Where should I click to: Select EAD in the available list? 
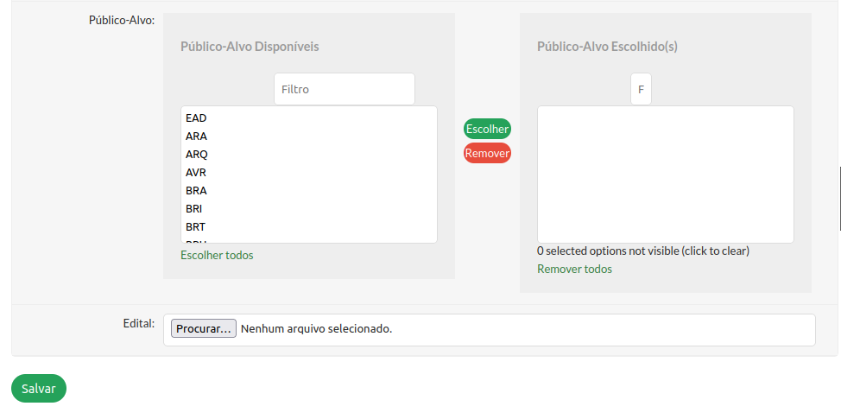(x=309, y=118)
